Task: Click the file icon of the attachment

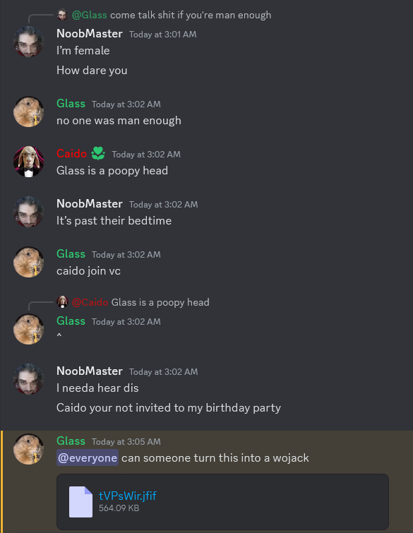Action: click(x=80, y=502)
